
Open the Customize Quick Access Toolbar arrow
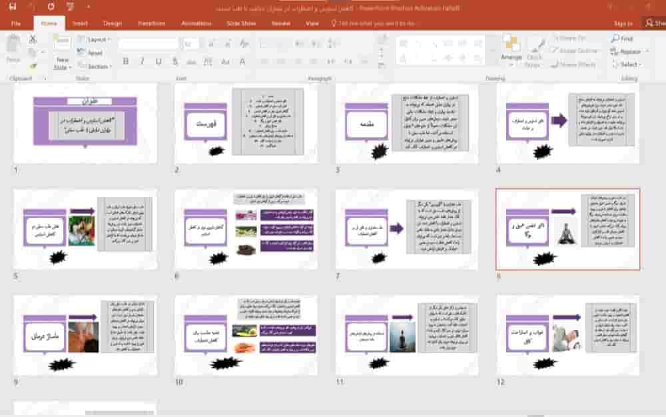click(x=89, y=7)
